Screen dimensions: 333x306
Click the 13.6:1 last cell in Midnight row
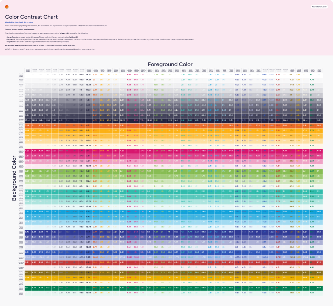[319, 120]
